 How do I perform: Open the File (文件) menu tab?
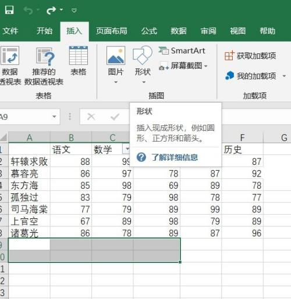10,31
